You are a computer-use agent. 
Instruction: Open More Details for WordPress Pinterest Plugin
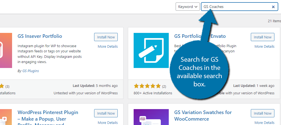[x=108, y=123]
